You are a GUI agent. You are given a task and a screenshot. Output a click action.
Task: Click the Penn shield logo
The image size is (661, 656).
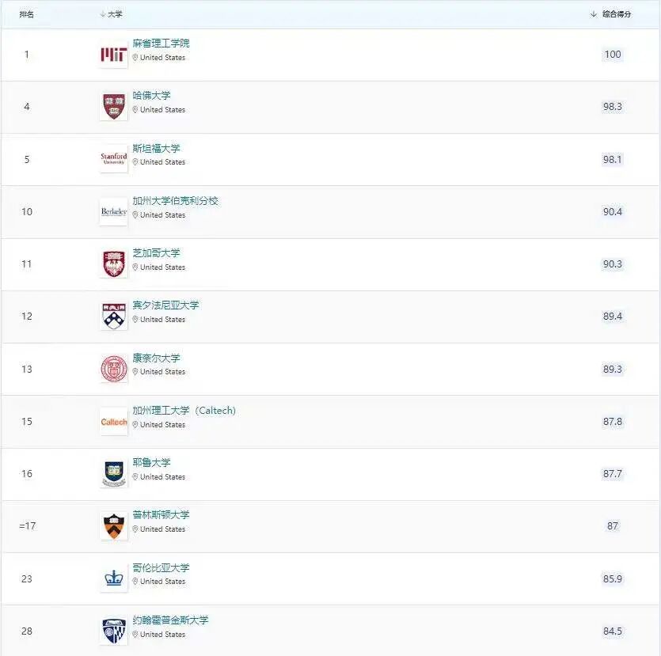[113, 317]
